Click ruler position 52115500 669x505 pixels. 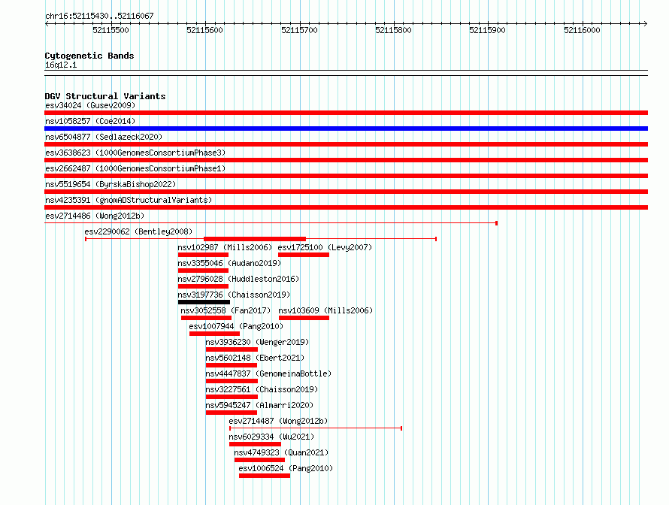110,30
